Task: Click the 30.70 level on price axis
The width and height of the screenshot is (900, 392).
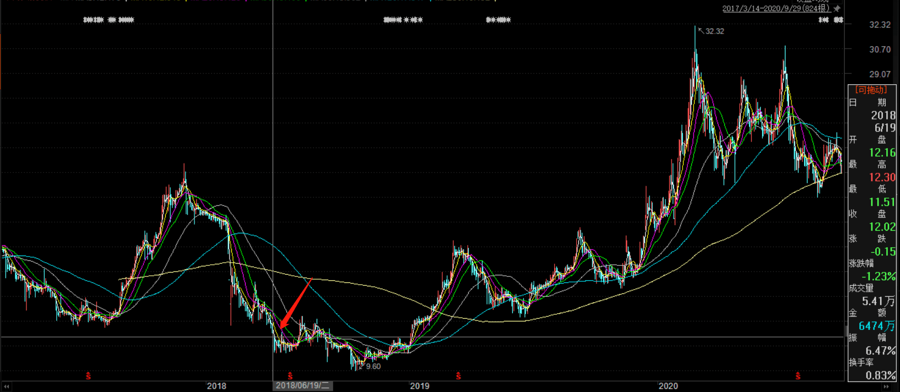Action: [880, 50]
